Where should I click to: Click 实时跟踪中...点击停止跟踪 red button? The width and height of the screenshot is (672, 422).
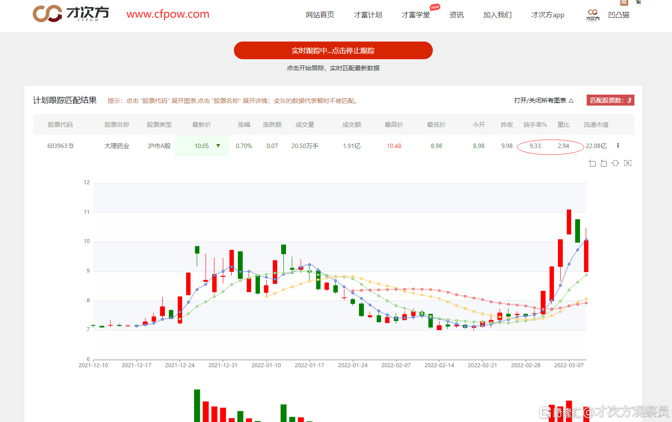333,50
